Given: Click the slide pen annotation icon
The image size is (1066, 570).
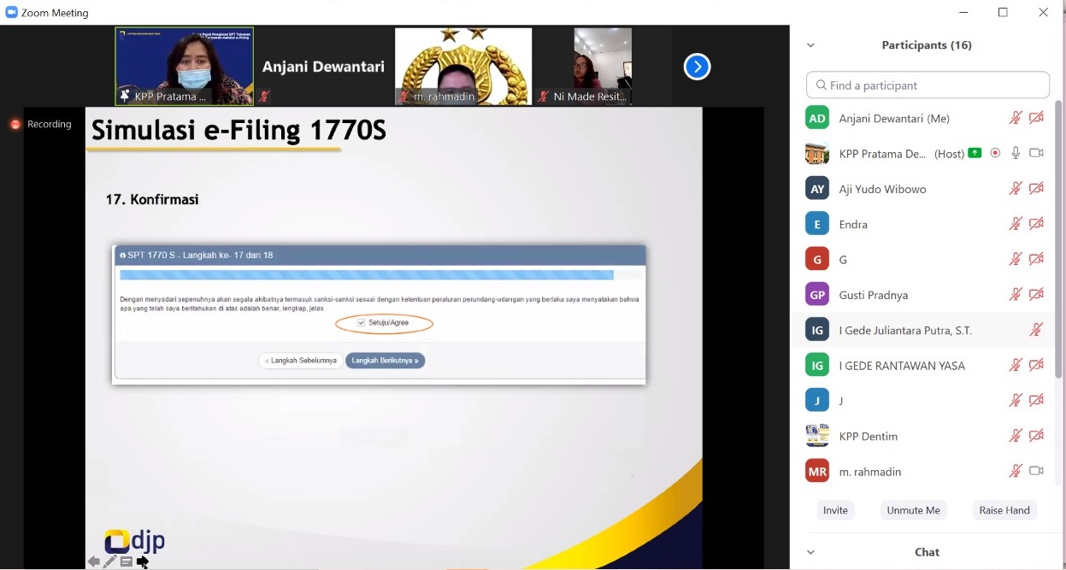Looking at the screenshot, I should tap(110, 561).
